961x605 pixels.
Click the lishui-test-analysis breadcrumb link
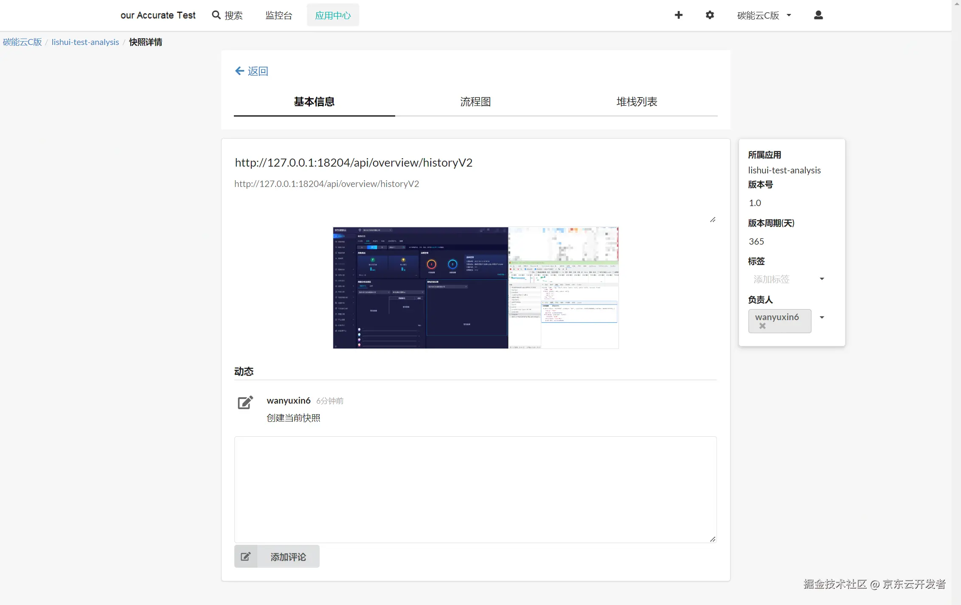85,42
